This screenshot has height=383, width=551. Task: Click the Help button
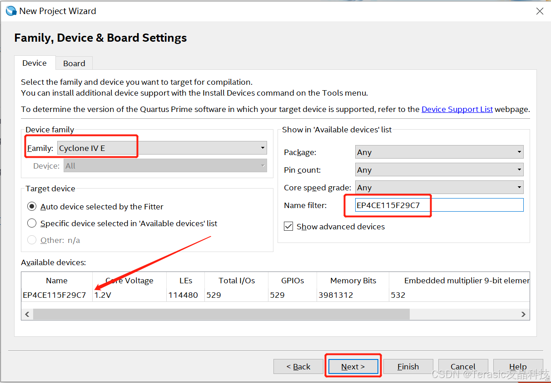[518, 367]
